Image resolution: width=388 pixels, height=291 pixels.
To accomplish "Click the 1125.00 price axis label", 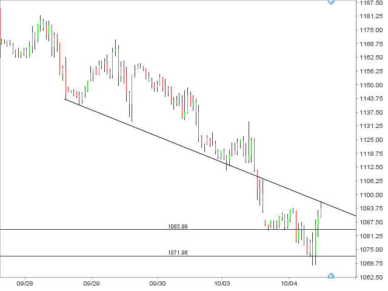I will 371,140.
